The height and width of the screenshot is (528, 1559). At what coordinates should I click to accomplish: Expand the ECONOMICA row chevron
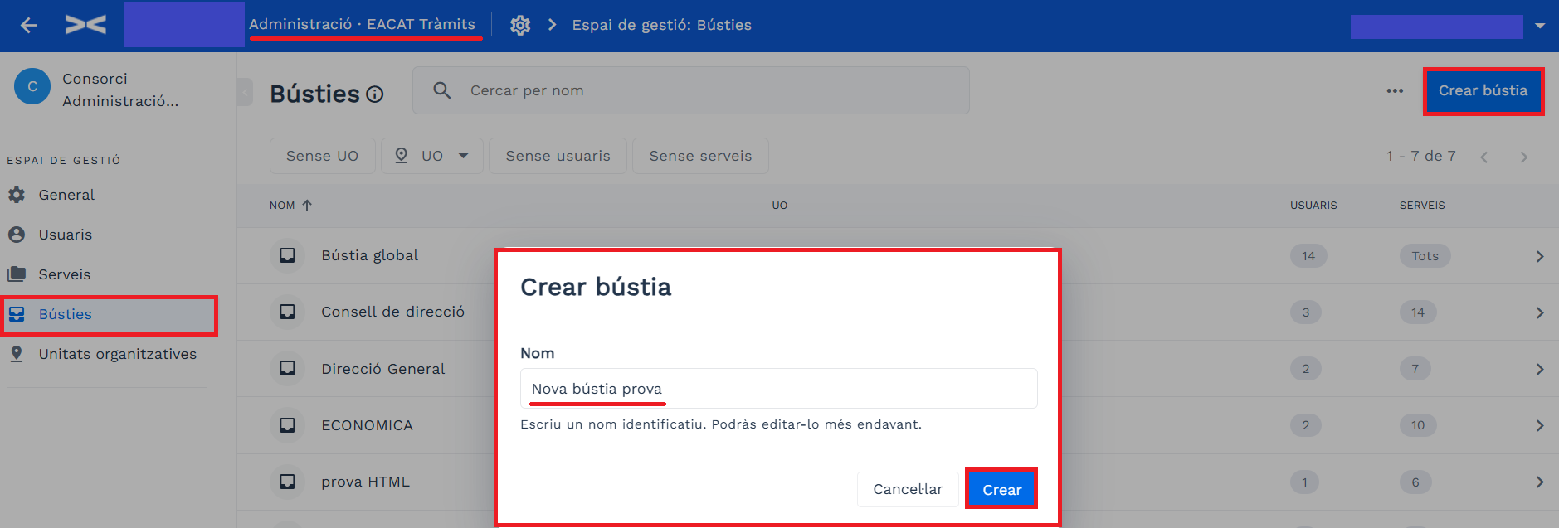(1540, 426)
